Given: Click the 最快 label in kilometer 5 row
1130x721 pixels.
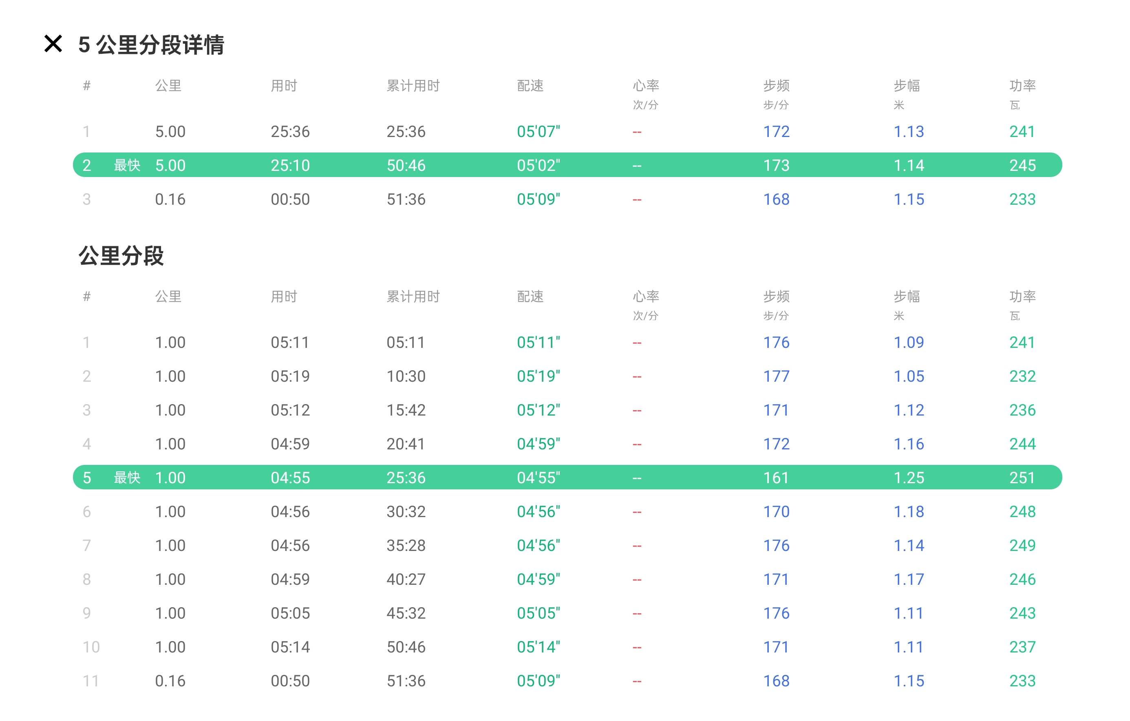Looking at the screenshot, I should (127, 478).
